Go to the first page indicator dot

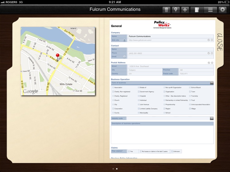pos(113,169)
